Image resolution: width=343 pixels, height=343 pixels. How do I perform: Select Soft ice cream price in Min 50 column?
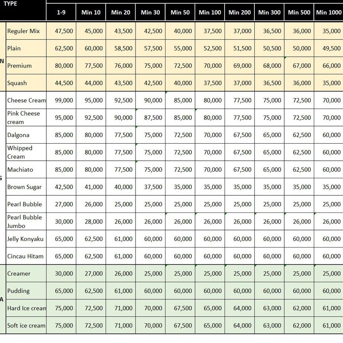tap(180, 326)
